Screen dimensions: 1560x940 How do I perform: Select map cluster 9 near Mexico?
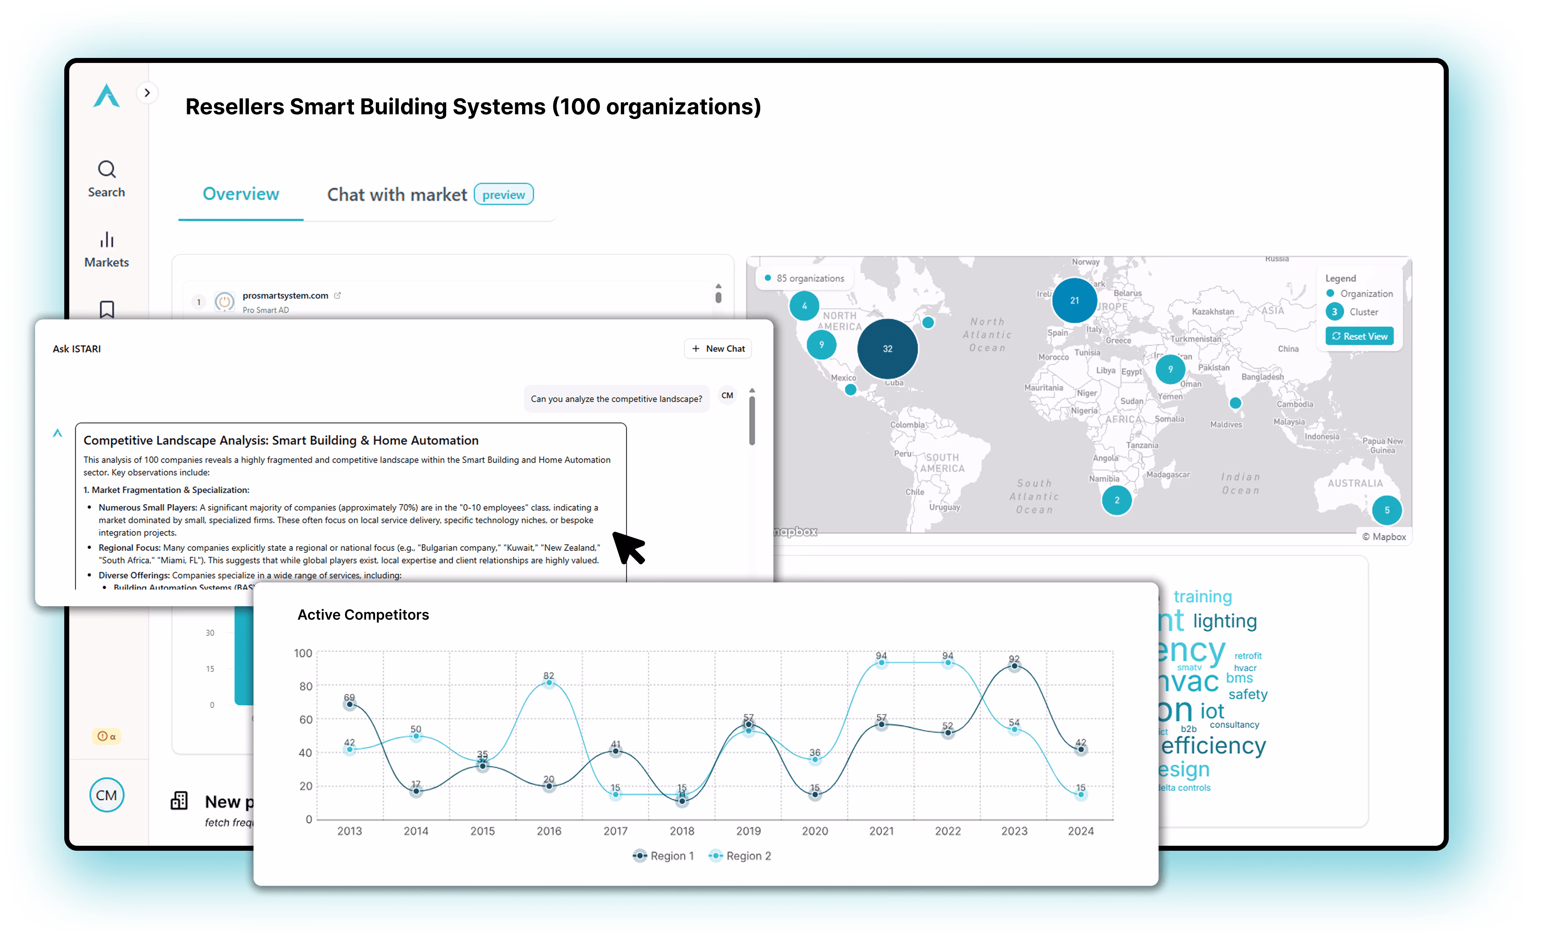pos(822,345)
